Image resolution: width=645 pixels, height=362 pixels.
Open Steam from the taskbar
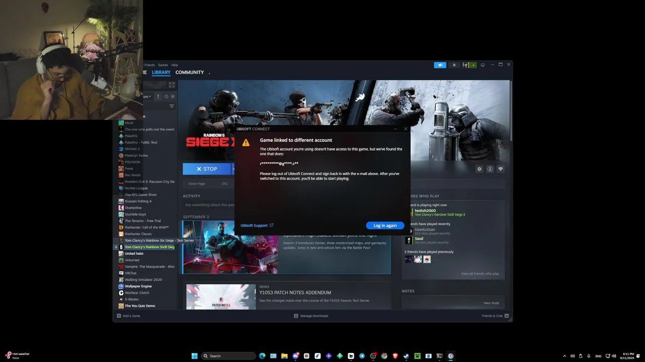pyautogui.click(x=406, y=356)
